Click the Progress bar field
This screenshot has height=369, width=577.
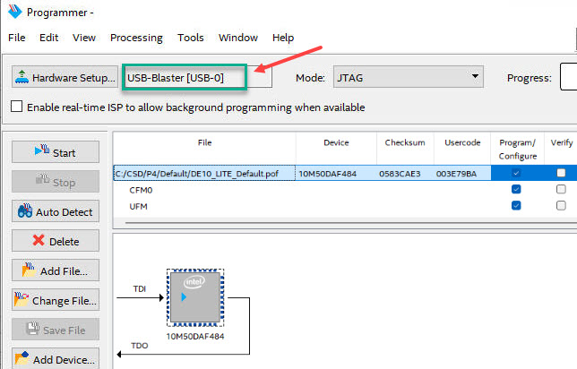(x=568, y=78)
